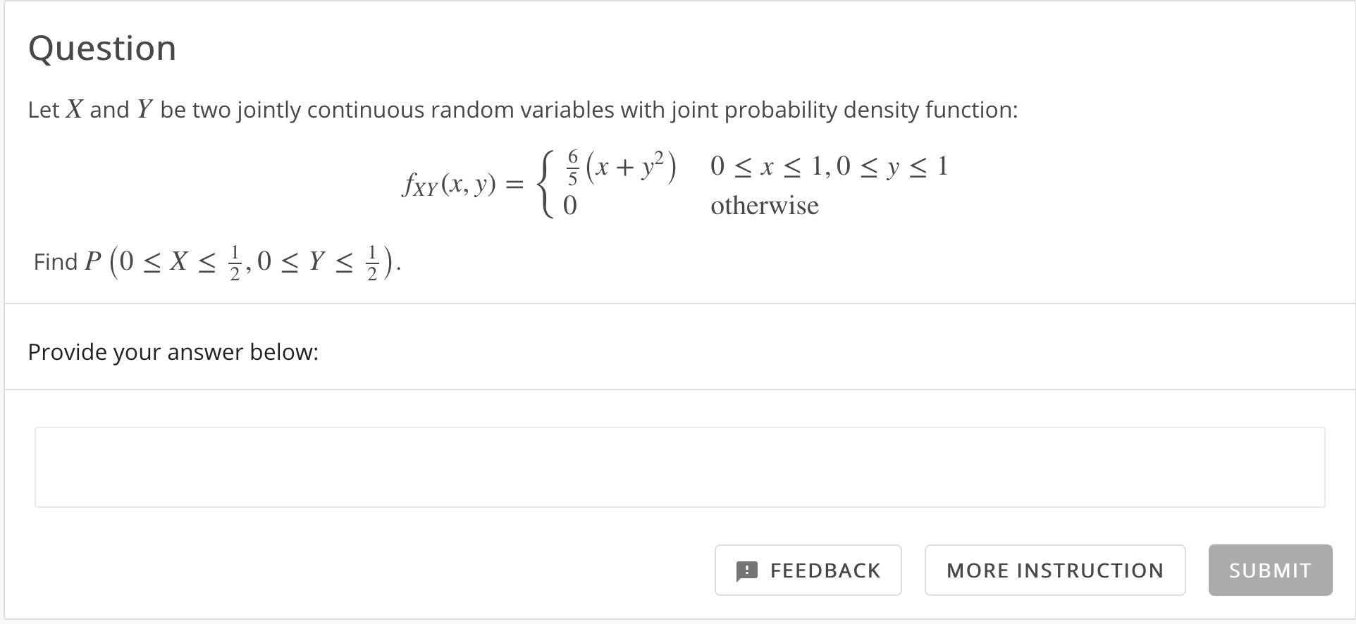Click the fraction 6/5 in the density function
This screenshot has height=624, width=1356.
(573, 166)
